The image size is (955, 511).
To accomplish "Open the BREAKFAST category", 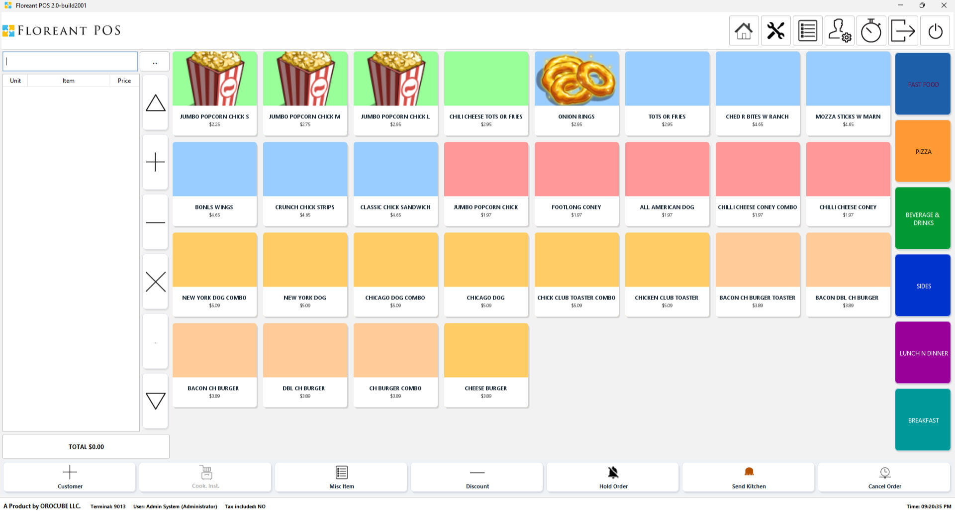I will [x=923, y=420].
